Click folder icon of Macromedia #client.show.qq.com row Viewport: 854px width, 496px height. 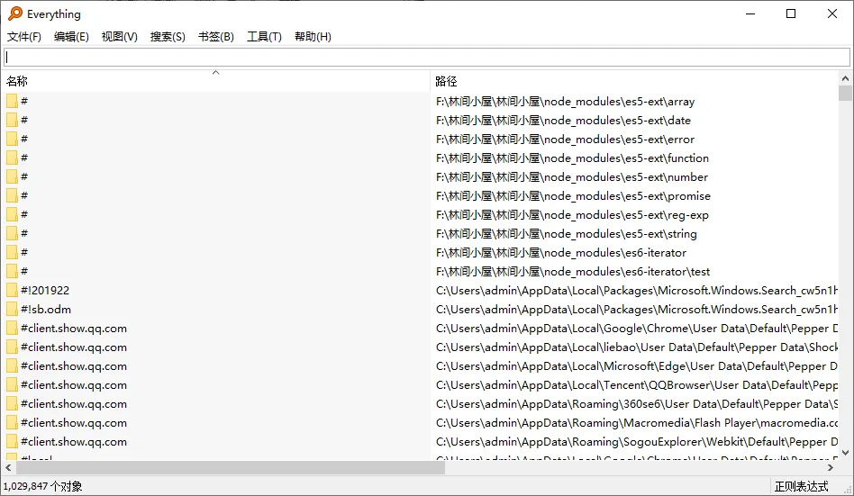click(x=12, y=422)
